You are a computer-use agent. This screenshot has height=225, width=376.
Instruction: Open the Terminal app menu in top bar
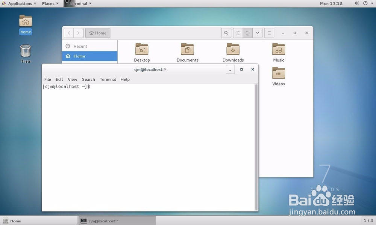[x=79, y=3]
